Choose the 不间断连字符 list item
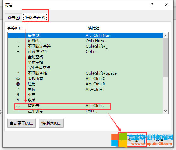 coord(85,46)
